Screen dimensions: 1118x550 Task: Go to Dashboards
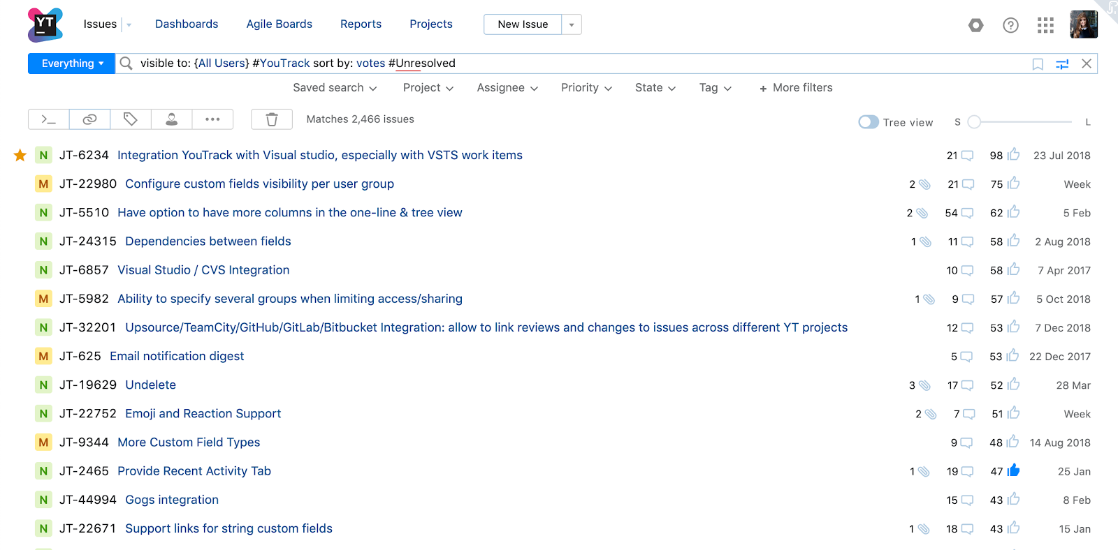point(187,24)
